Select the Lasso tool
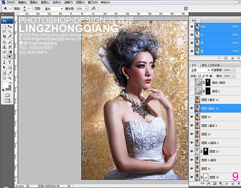 click(4, 32)
